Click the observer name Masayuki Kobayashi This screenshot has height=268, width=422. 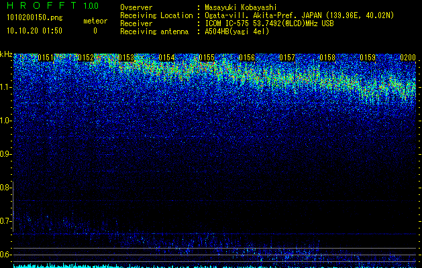(x=241, y=7)
